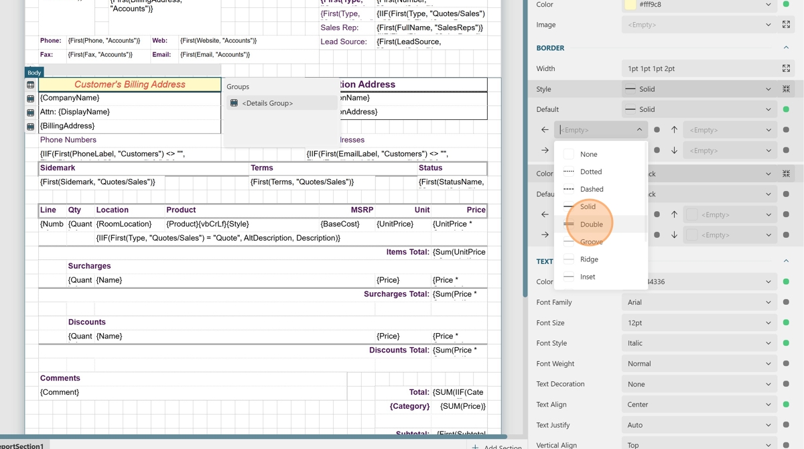Screen dimensions: 804x449
Task: Collapse the border Style sub-properties icon
Action: [x=786, y=89]
